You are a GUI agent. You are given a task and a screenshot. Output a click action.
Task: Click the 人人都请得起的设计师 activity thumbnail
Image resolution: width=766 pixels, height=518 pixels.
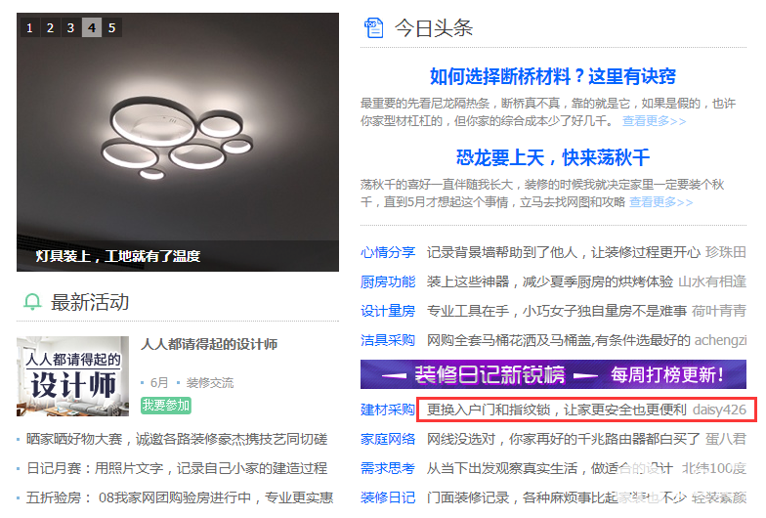click(72, 376)
